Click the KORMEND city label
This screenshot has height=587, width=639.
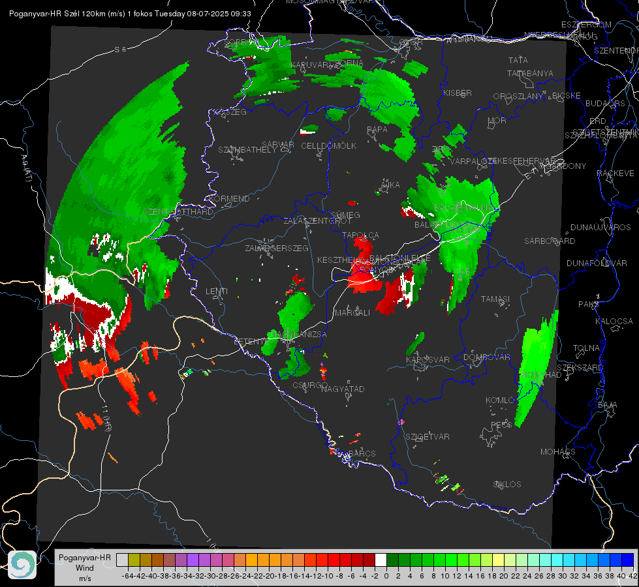(229, 199)
